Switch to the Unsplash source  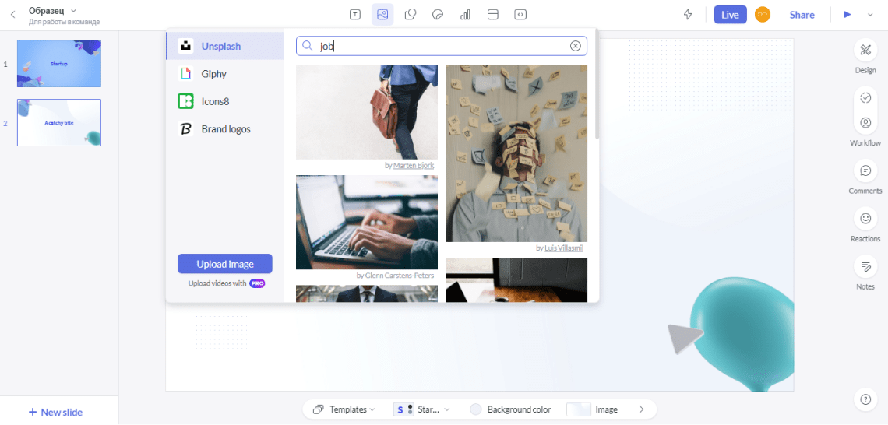tap(225, 47)
